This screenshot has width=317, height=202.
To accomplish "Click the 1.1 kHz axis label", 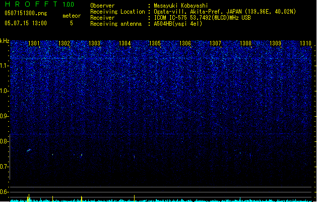I will [x=5, y=66].
